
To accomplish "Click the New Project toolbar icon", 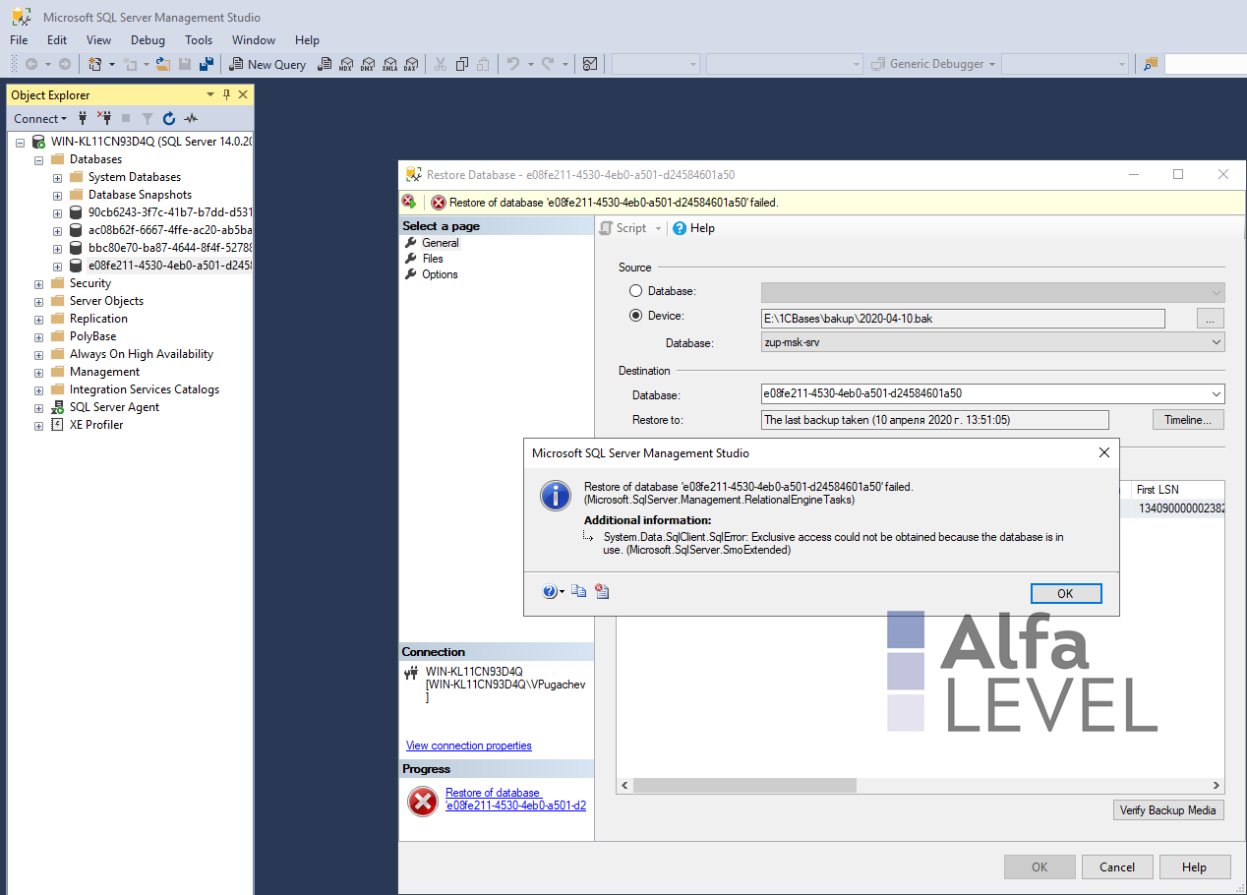I will pos(95,64).
